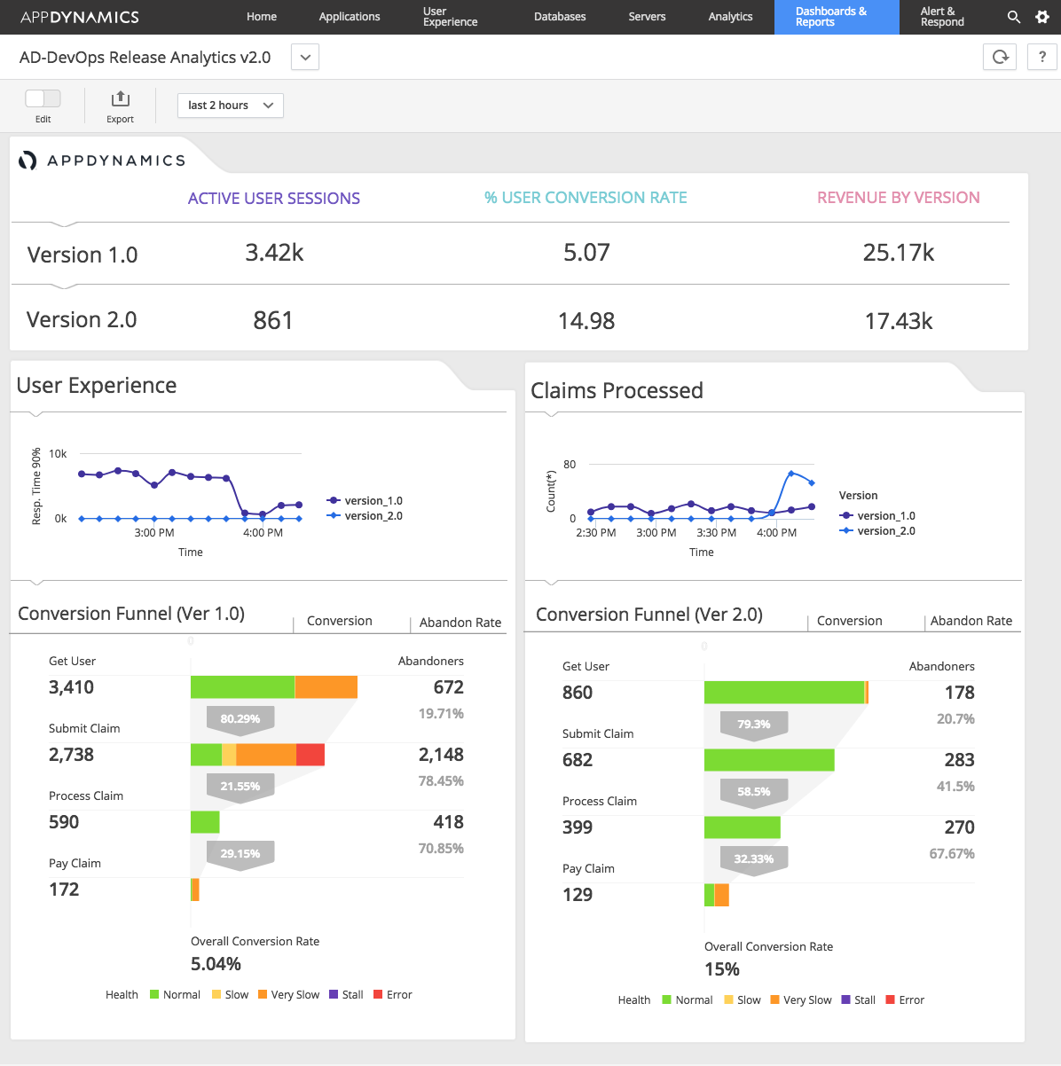1061x1066 pixels.
Task: Click the Very Slow legend in Ver 1.0 funnel
Action: tap(288, 995)
